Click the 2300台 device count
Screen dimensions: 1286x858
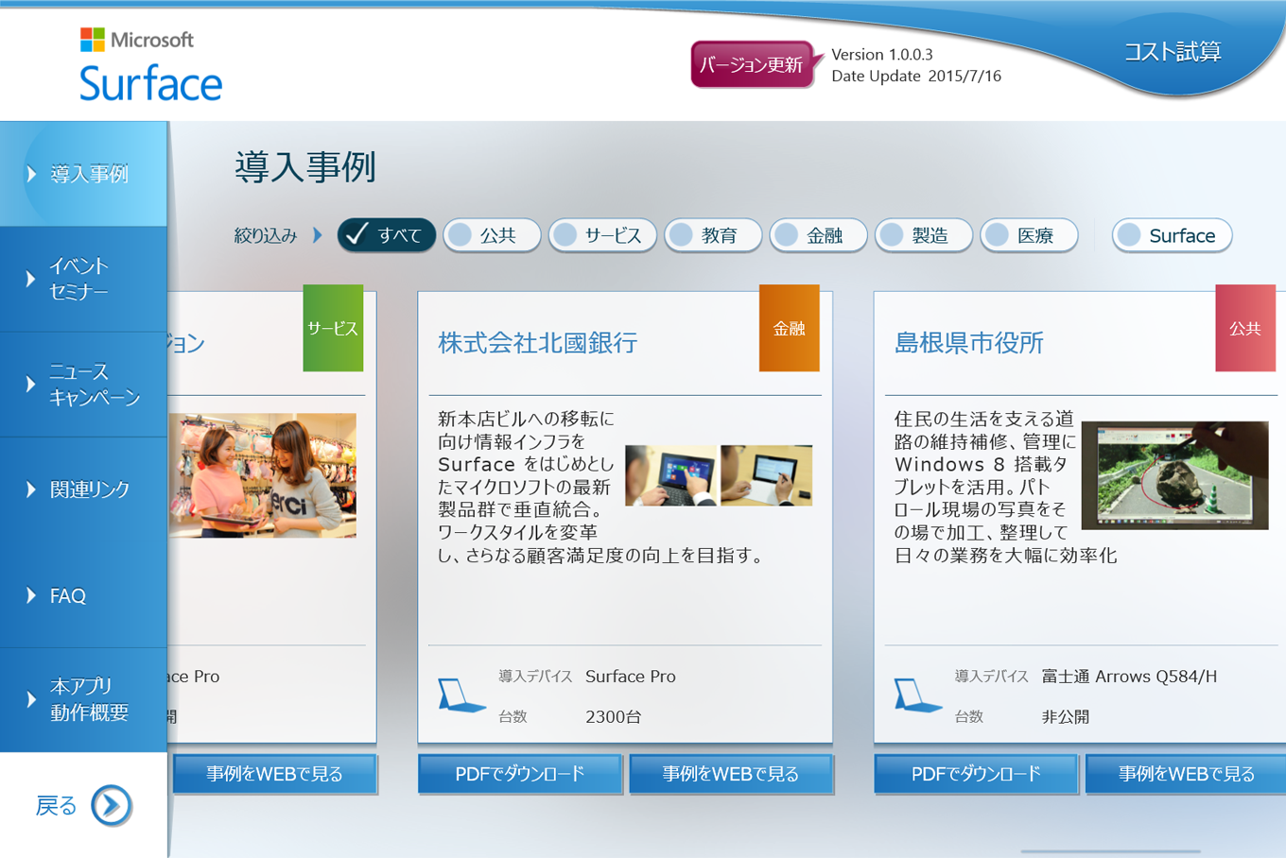pyautogui.click(x=613, y=716)
